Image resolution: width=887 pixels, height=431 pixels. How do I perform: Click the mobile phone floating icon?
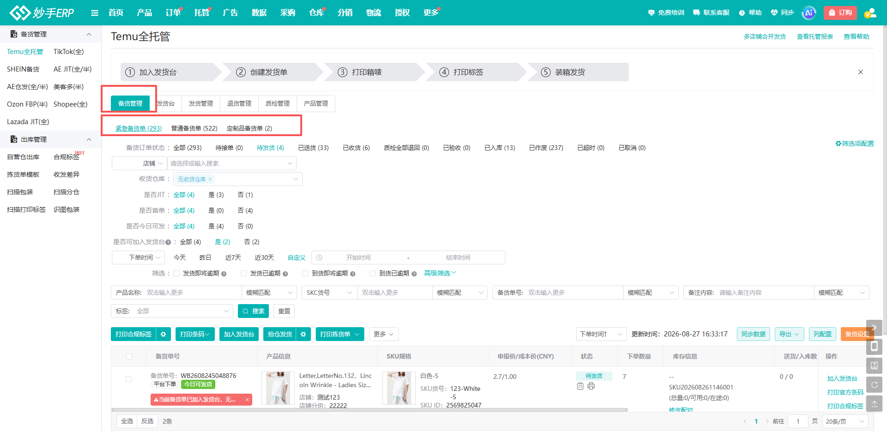click(x=874, y=347)
